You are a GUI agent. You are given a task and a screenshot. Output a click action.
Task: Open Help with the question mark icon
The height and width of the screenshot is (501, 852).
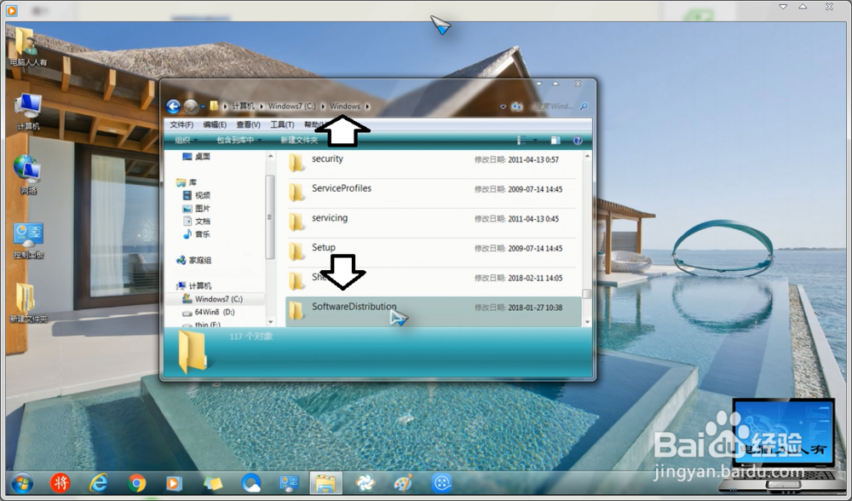pyautogui.click(x=578, y=141)
